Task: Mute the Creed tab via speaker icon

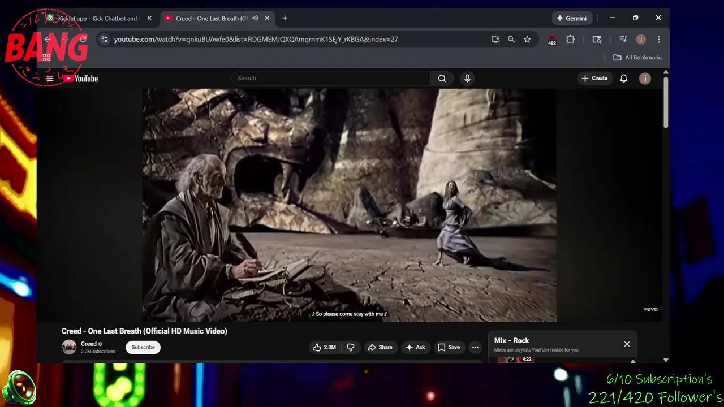Action: pos(255,18)
